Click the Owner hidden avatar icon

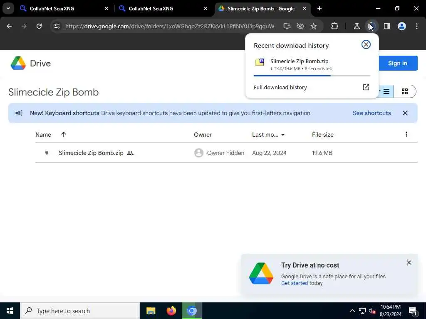point(199,153)
